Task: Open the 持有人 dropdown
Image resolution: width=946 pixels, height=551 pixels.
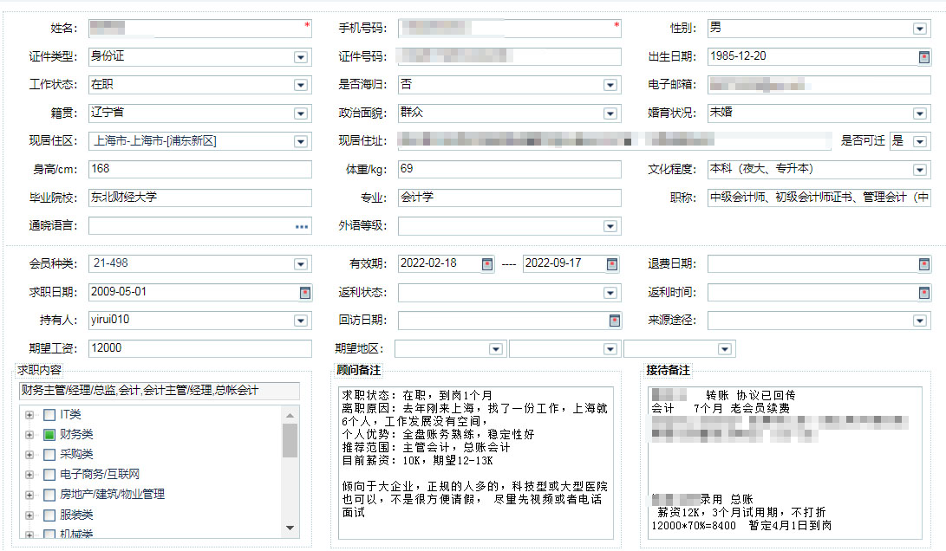Action: pos(301,321)
